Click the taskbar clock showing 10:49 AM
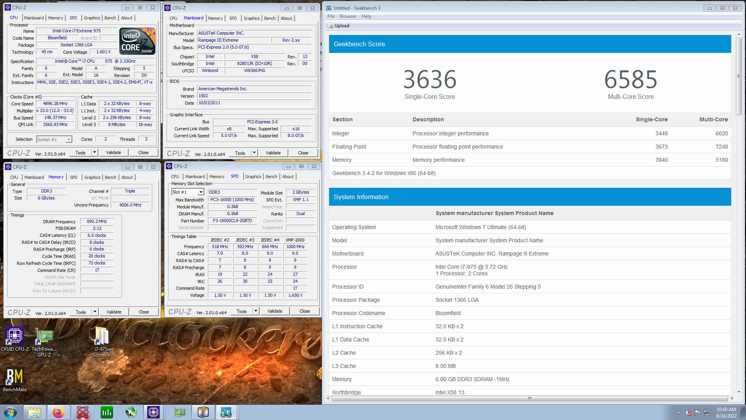The height and width of the screenshot is (420, 746). coord(726,413)
